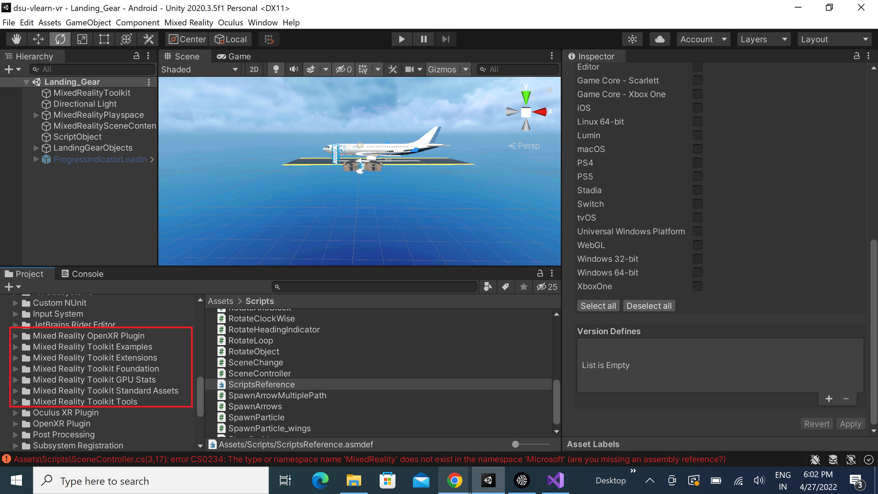Select the Transform tool
The image size is (878, 494).
pos(126,39)
